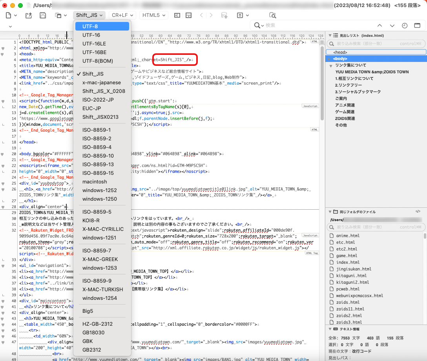427x361 pixels.
Task: Open jingisukan.html file
Action: tap(354, 269)
